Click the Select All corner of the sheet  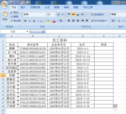pos(3,36)
